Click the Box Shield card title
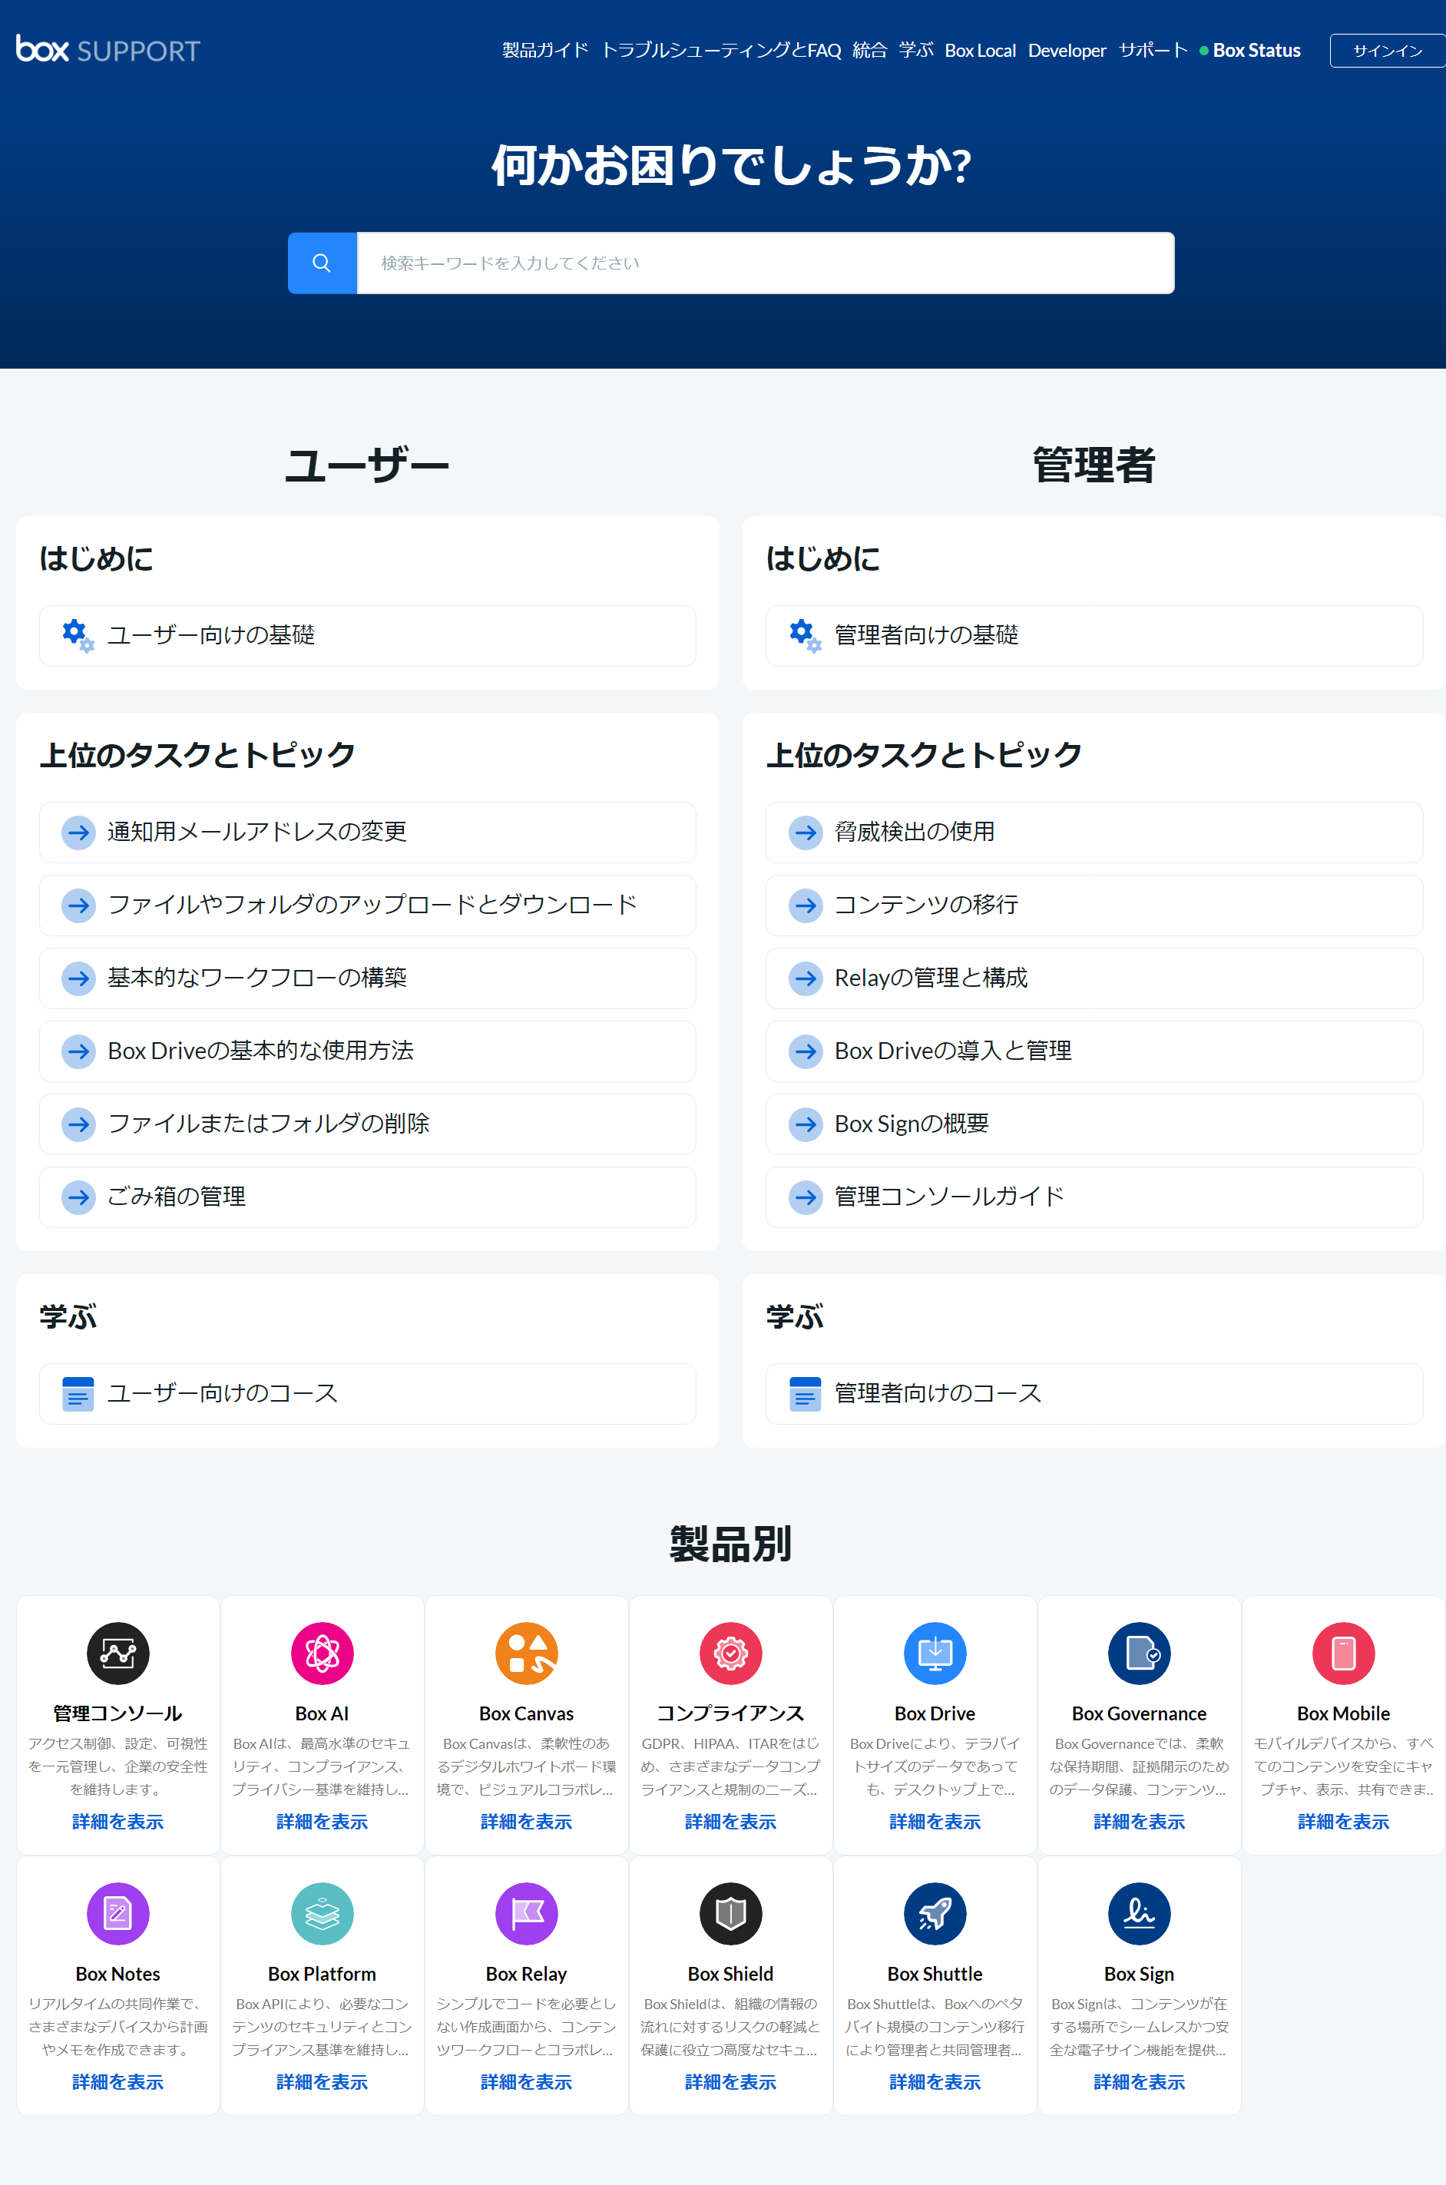The image size is (1446, 2185). click(730, 1974)
